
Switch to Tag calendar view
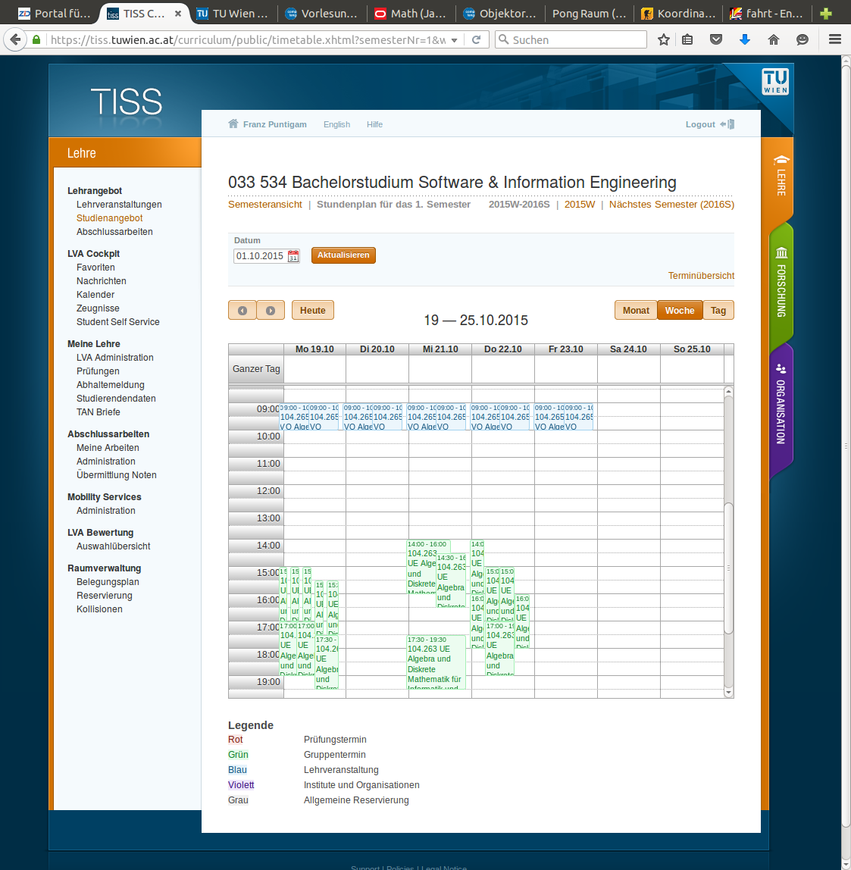coord(718,311)
